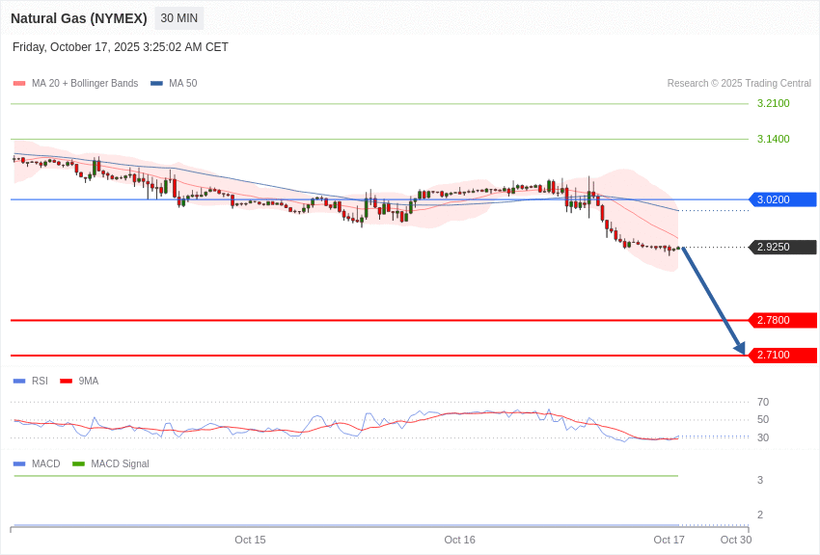Click the 3.1400 resistance level label
Viewport: 820px width, 555px height.
pyautogui.click(x=774, y=139)
